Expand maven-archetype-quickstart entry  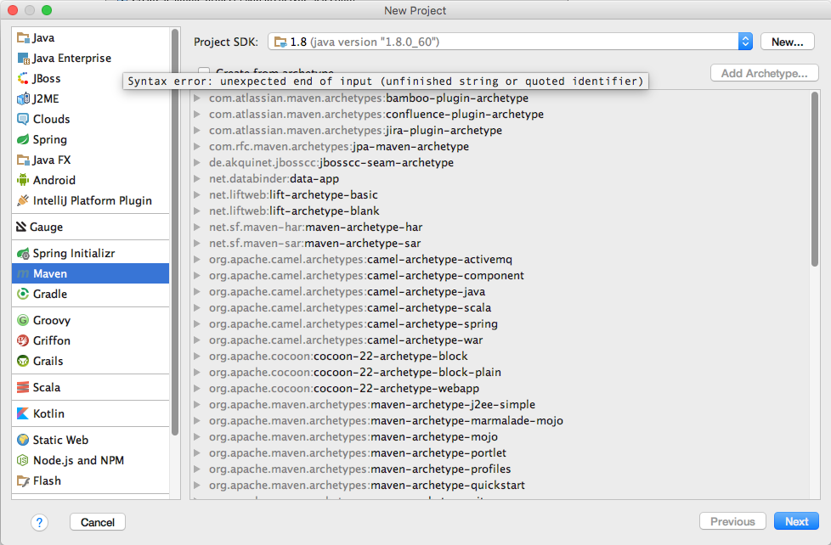[196, 485]
